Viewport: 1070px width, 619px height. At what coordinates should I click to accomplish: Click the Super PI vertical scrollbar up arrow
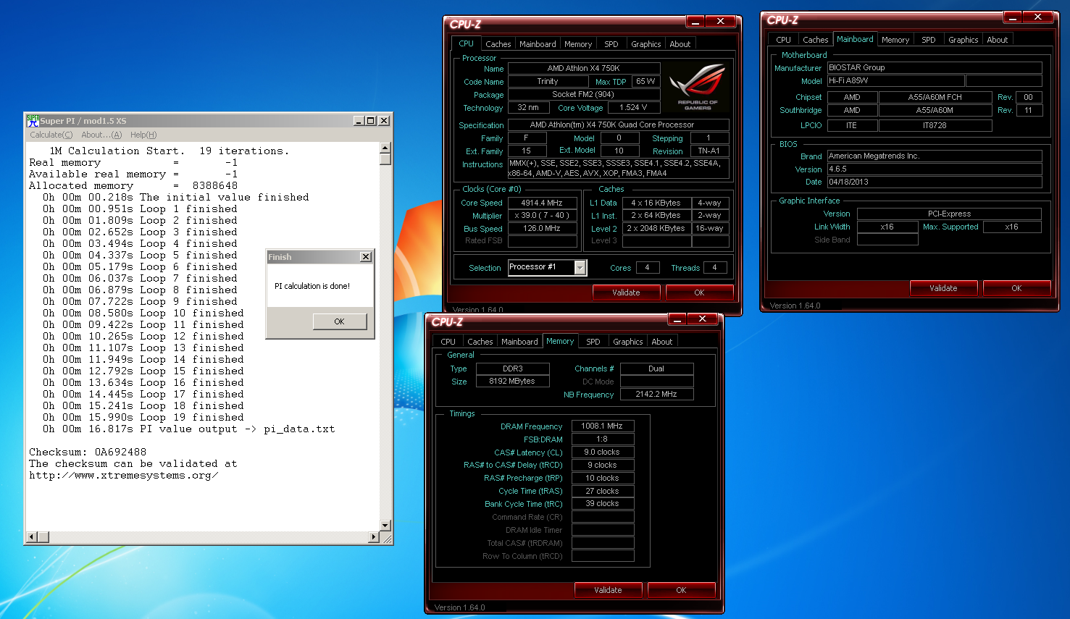click(x=385, y=148)
